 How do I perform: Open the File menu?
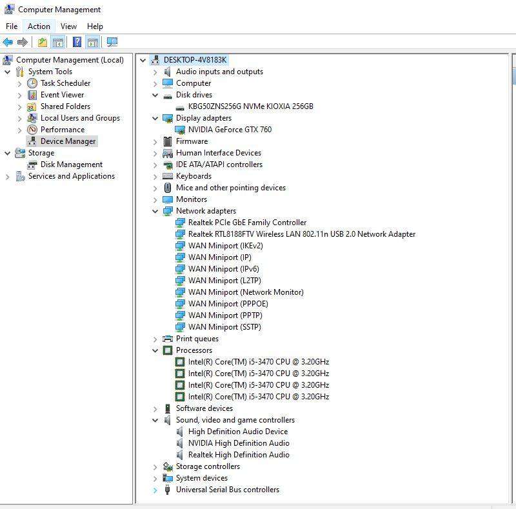11,26
